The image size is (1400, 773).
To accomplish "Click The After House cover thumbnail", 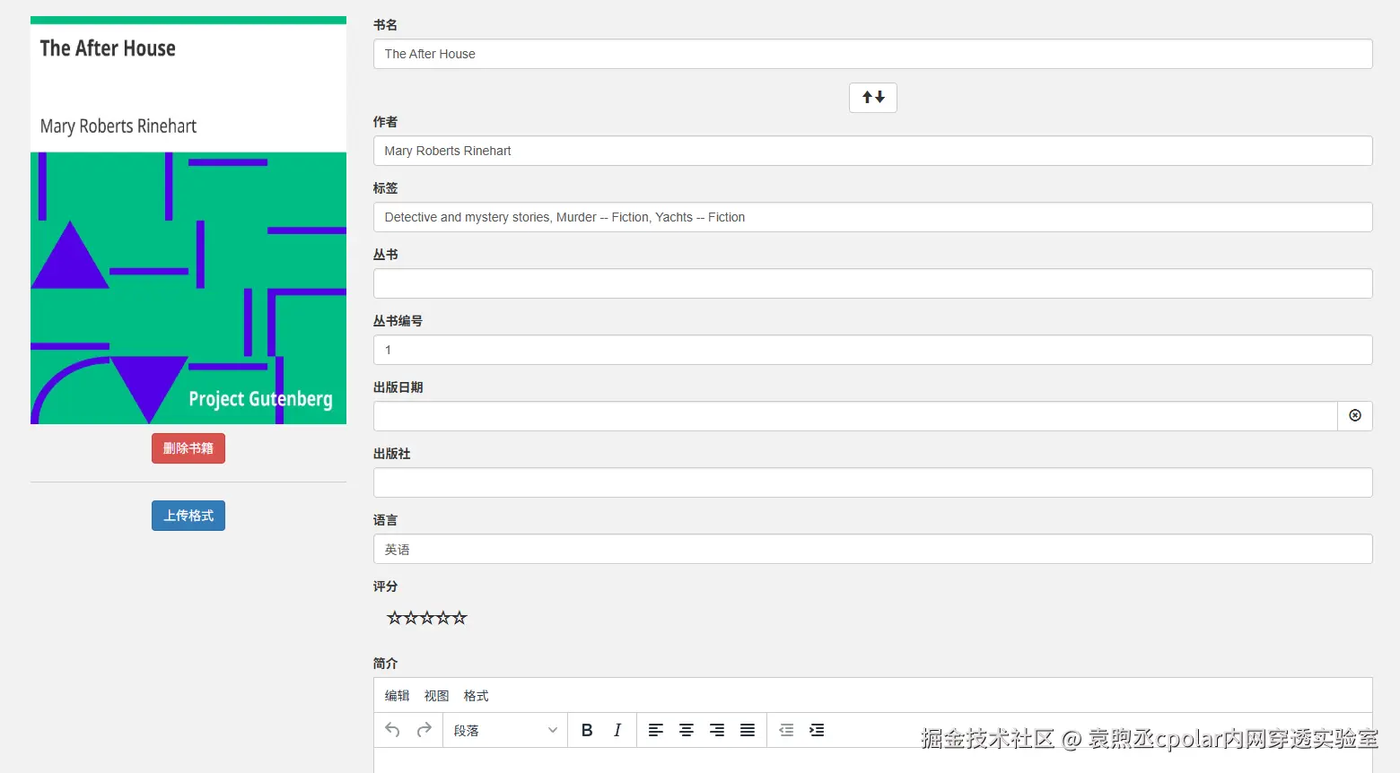I will (x=188, y=220).
